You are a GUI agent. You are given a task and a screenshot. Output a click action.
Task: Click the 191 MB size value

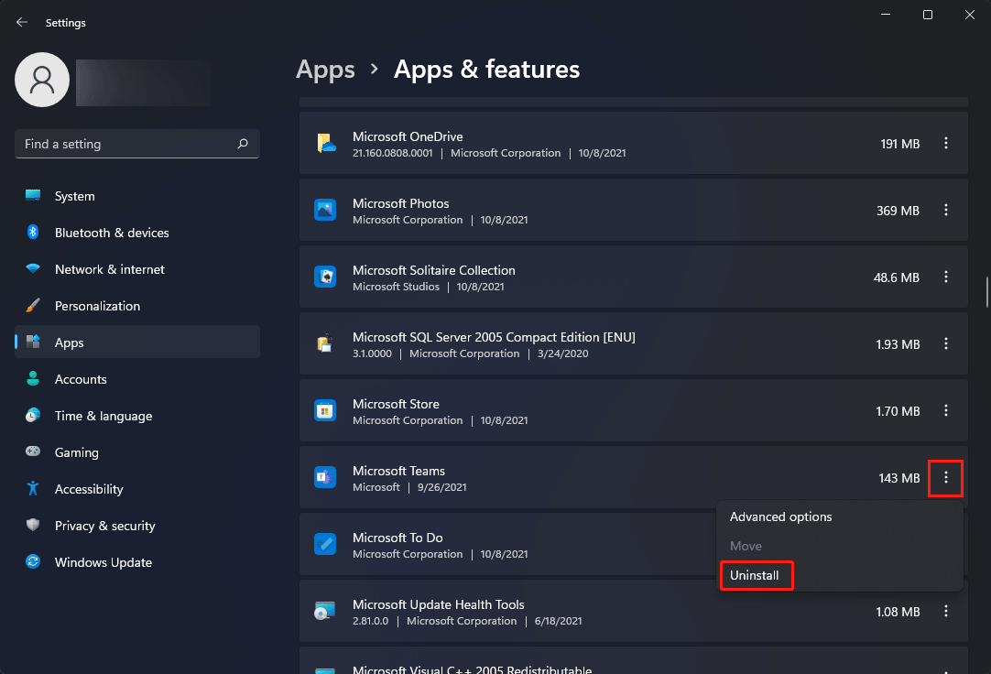(900, 144)
